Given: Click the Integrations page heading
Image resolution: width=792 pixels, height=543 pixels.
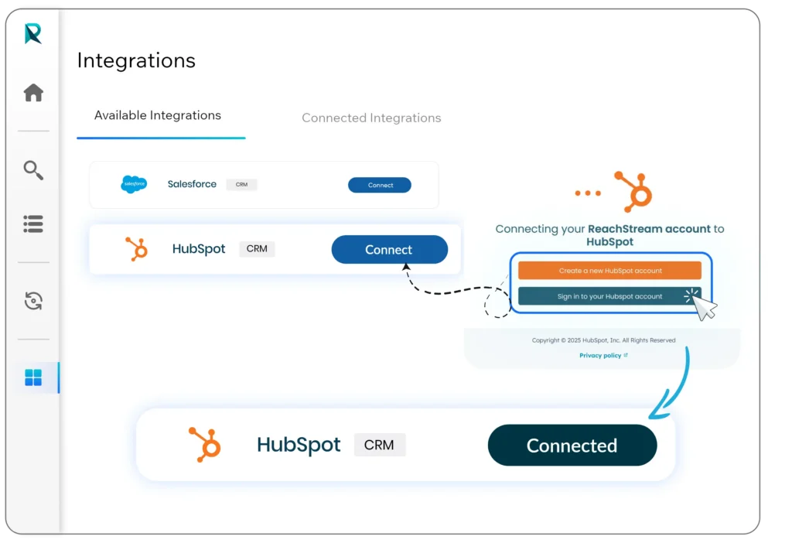Looking at the screenshot, I should click(x=136, y=60).
